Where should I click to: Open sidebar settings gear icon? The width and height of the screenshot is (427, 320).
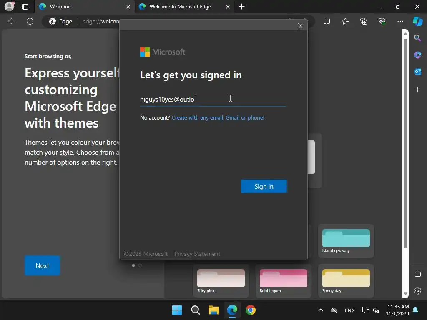click(x=417, y=291)
